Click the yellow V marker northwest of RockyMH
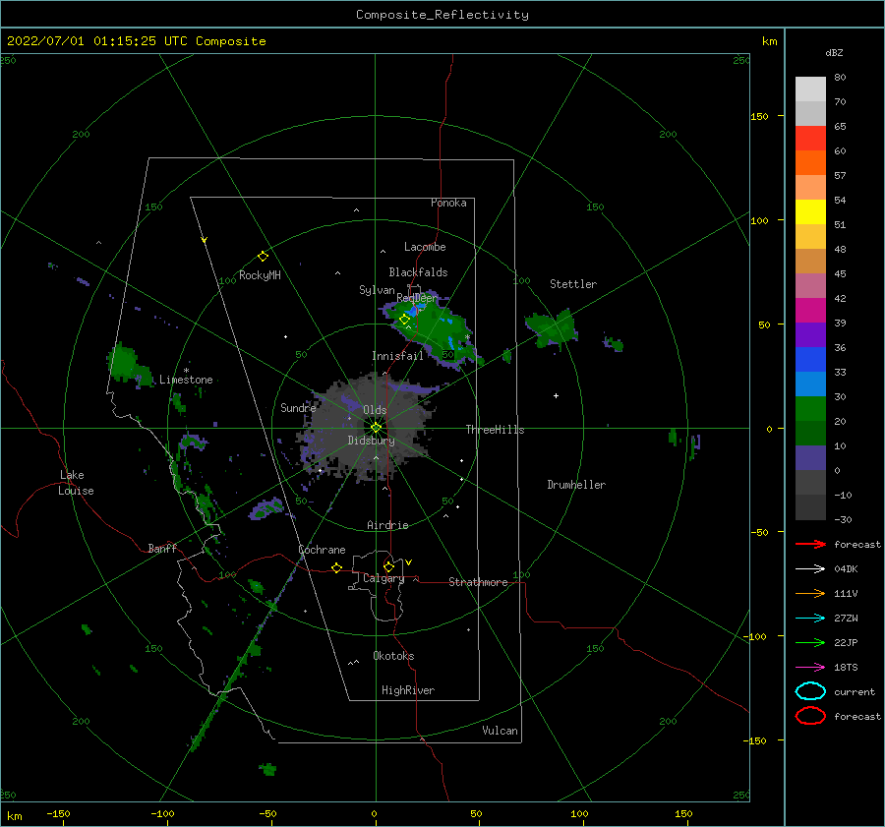The height and width of the screenshot is (827, 885). tap(204, 240)
